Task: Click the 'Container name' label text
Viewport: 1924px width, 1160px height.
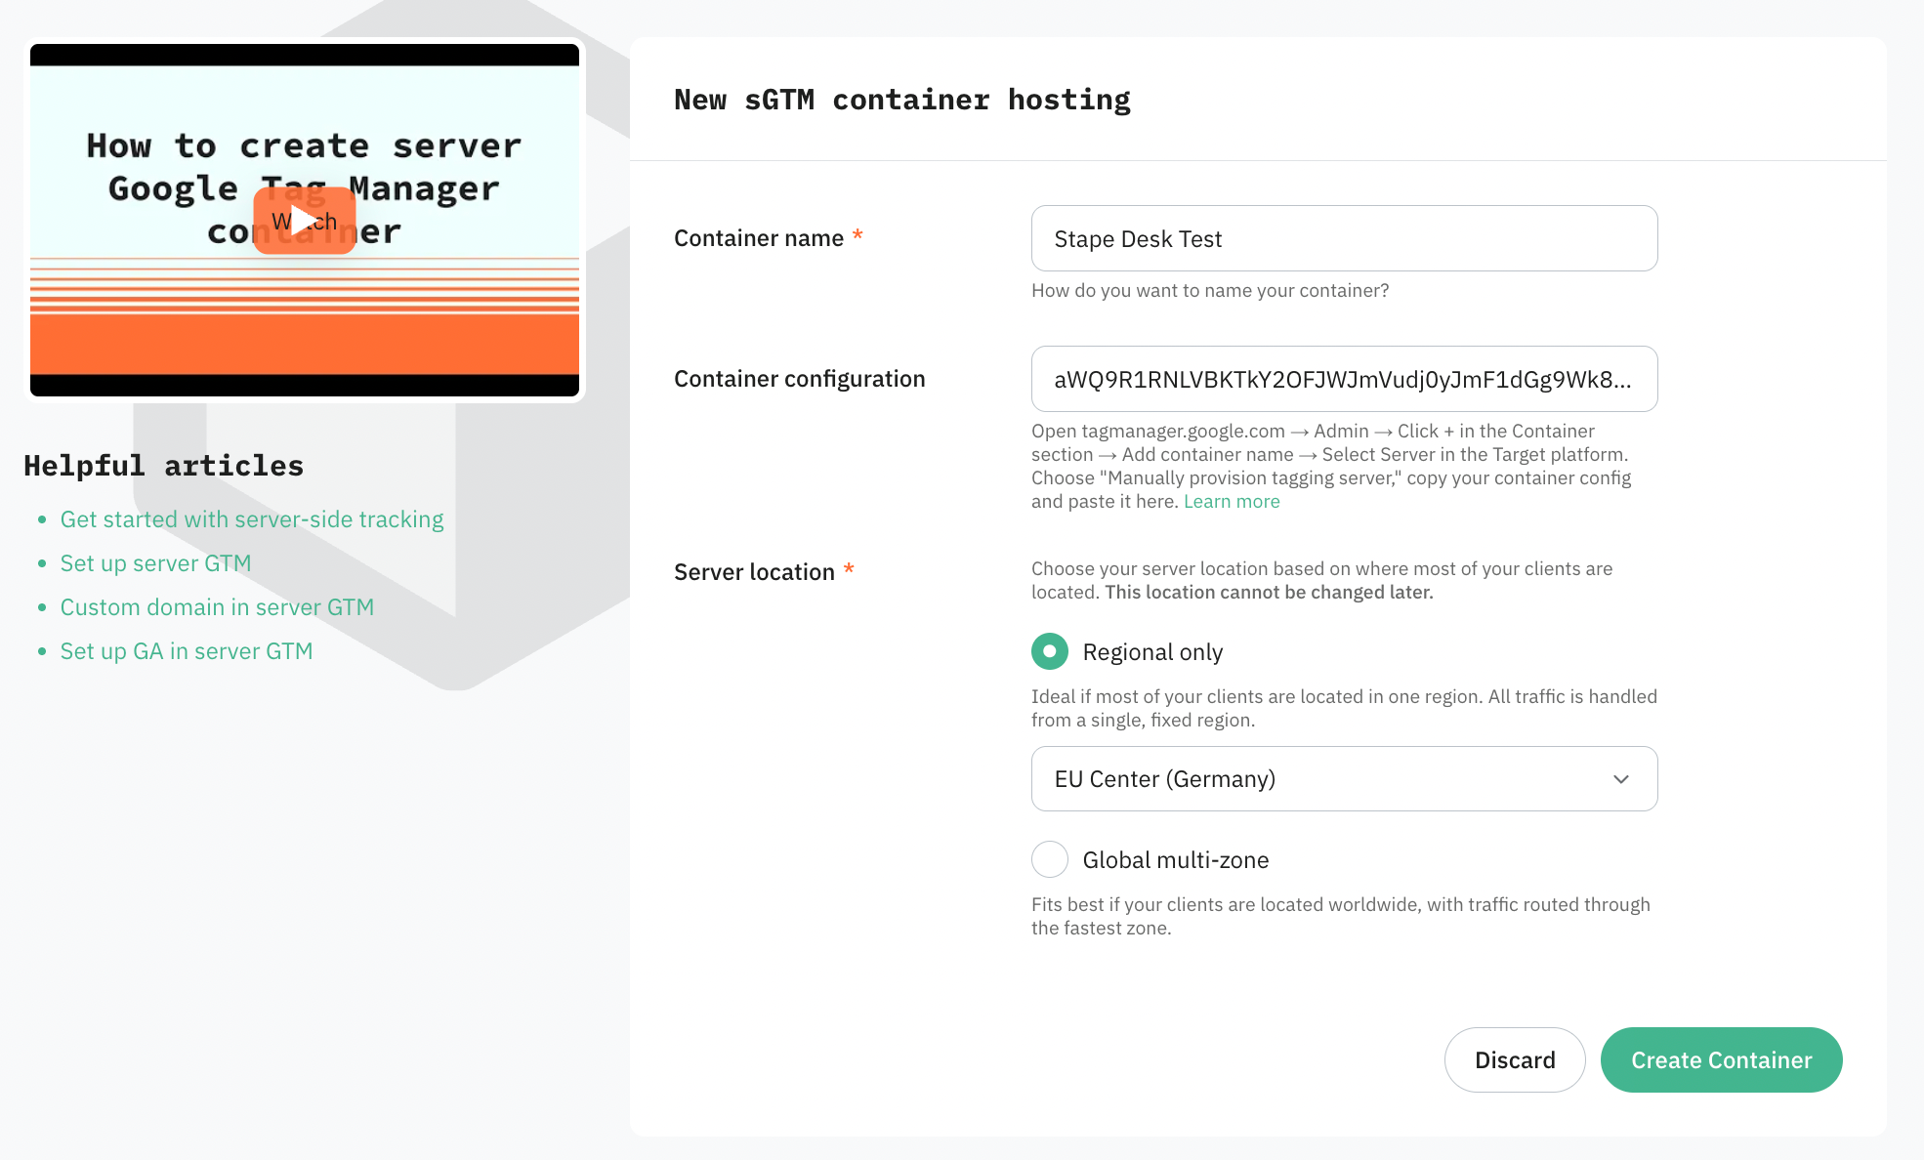Action: [x=759, y=238]
